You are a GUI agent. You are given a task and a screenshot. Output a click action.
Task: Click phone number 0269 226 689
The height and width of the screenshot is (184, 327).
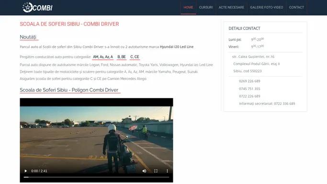[x=249, y=81]
